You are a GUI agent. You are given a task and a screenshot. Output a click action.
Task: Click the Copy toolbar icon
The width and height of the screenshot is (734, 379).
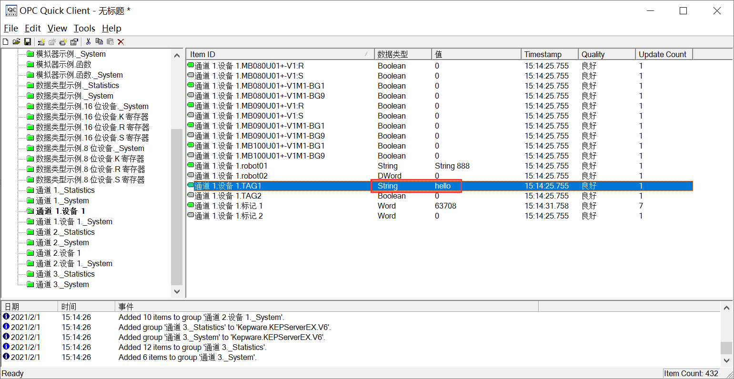click(x=99, y=42)
